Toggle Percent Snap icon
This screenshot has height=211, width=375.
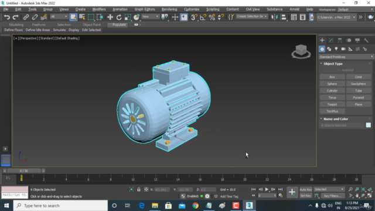click(212, 17)
